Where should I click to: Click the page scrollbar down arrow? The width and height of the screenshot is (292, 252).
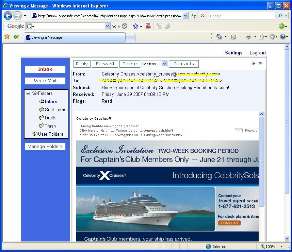[x=287, y=238]
